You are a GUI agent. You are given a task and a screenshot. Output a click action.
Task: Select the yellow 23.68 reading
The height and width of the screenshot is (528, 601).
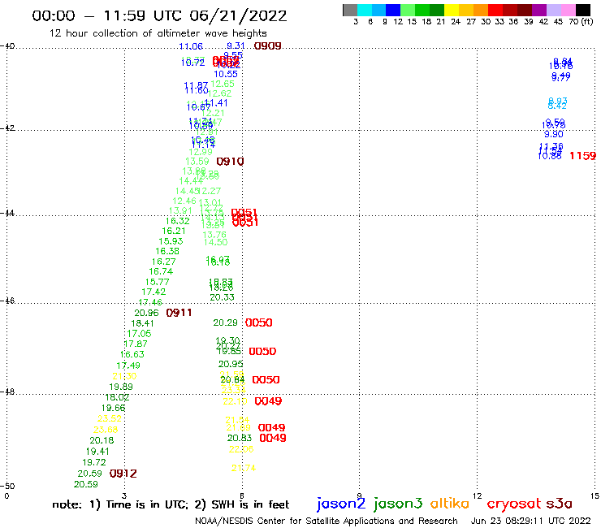click(x=106, y=430)
